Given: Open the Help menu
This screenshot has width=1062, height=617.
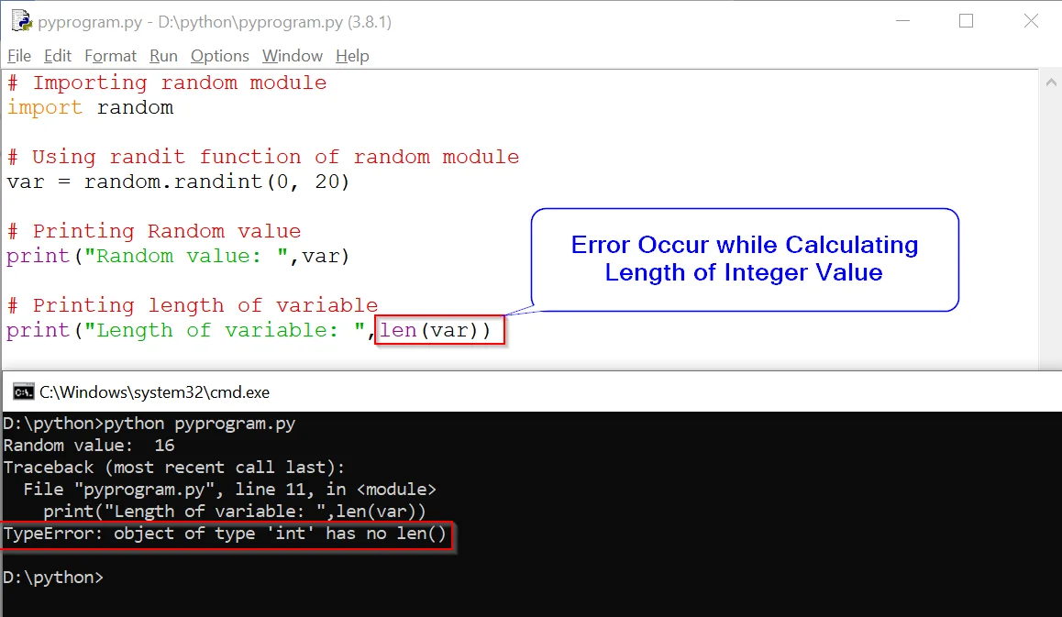Looking at the screenshot, I should point(352,55).
